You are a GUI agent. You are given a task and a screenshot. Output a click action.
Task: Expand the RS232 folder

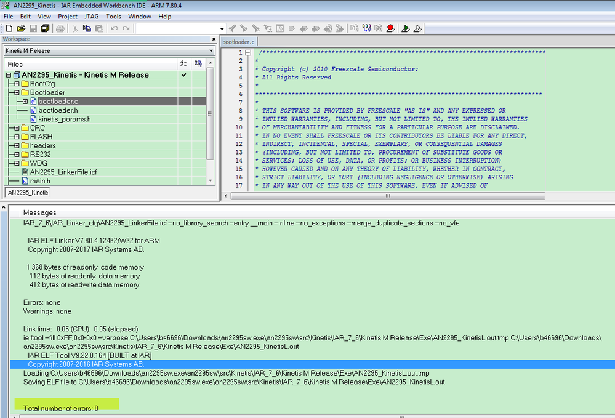click(17, 154)
